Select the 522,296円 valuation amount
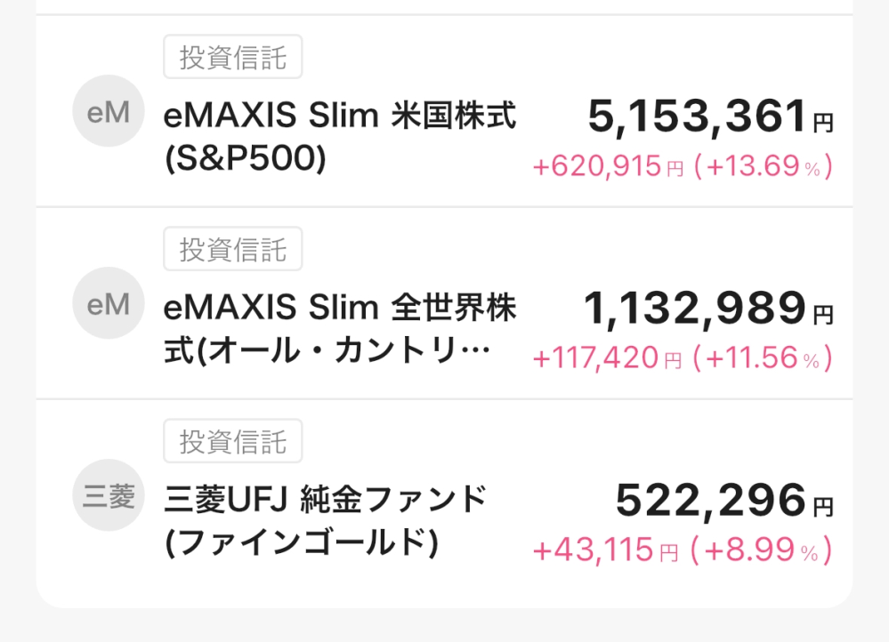Viewport: 889px width, 642px height. tap(723, 502)
